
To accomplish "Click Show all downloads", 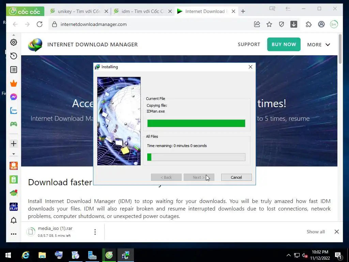I will (316, 232).
